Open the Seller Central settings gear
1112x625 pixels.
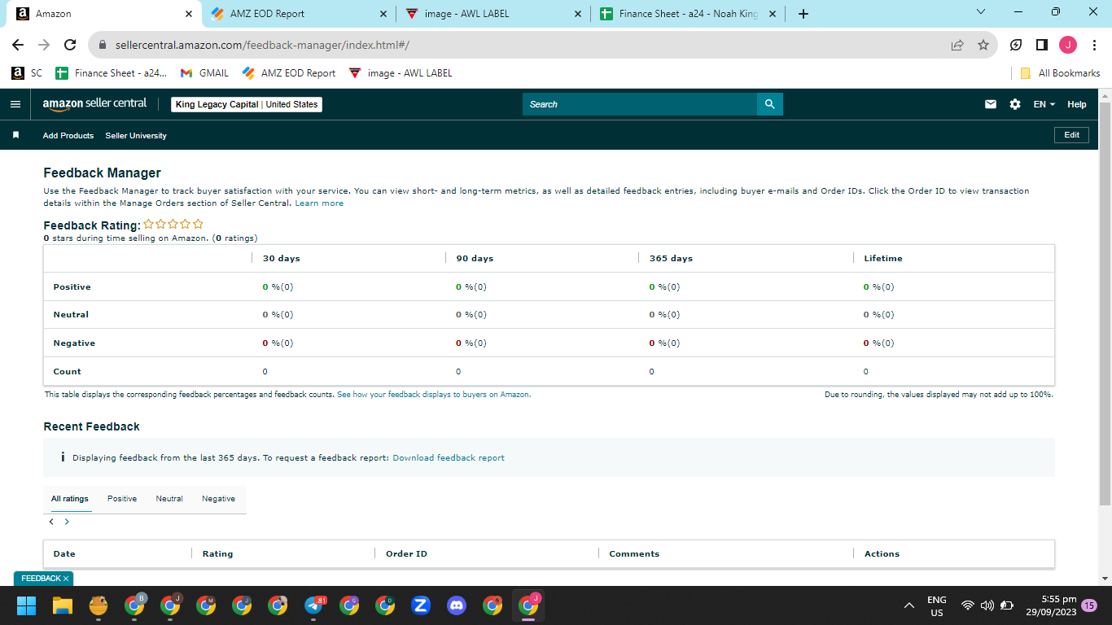(x=1015, y=104)
